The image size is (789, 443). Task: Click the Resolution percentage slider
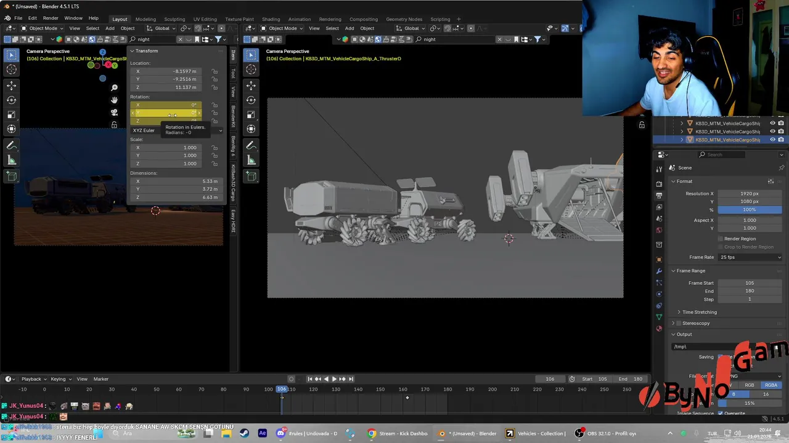pyautogui.click(x=749, y=210)
